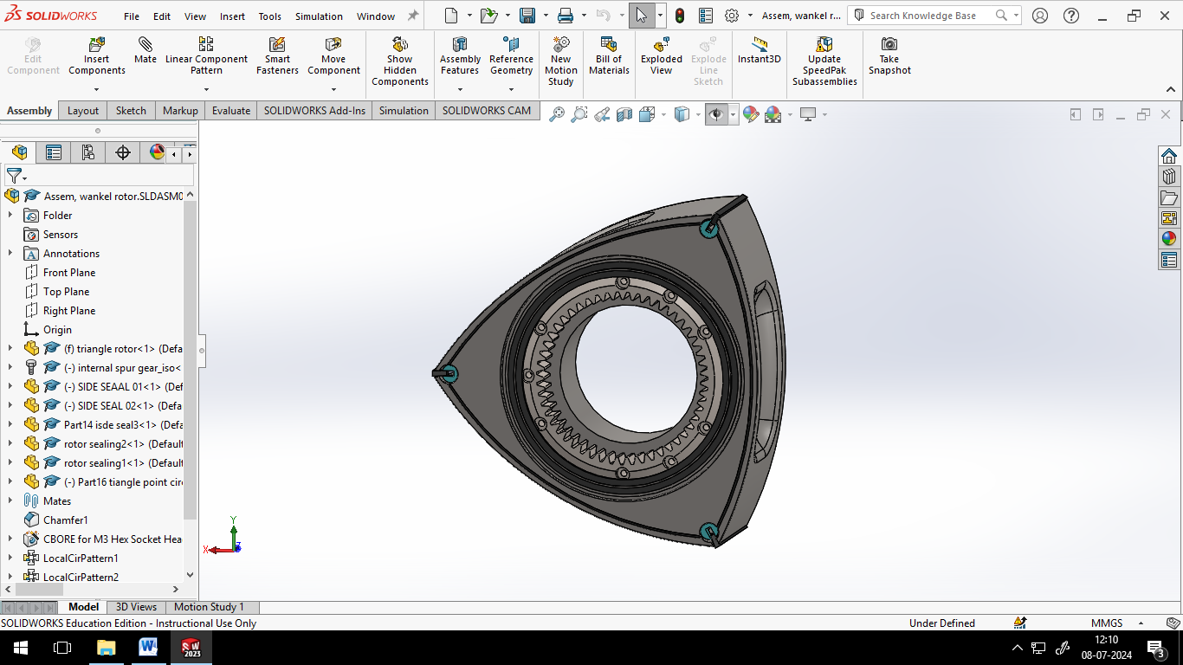Open Appearances color ball in task pane
Screen dimensions: 1183x665
[x=1169, y=239]
